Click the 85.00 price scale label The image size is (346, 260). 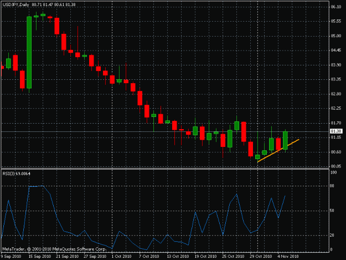point(336,36)
